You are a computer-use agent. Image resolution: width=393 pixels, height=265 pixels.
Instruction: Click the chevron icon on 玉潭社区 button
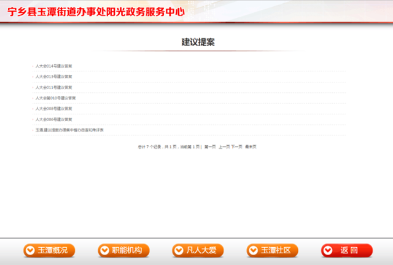tap(254, 250)
